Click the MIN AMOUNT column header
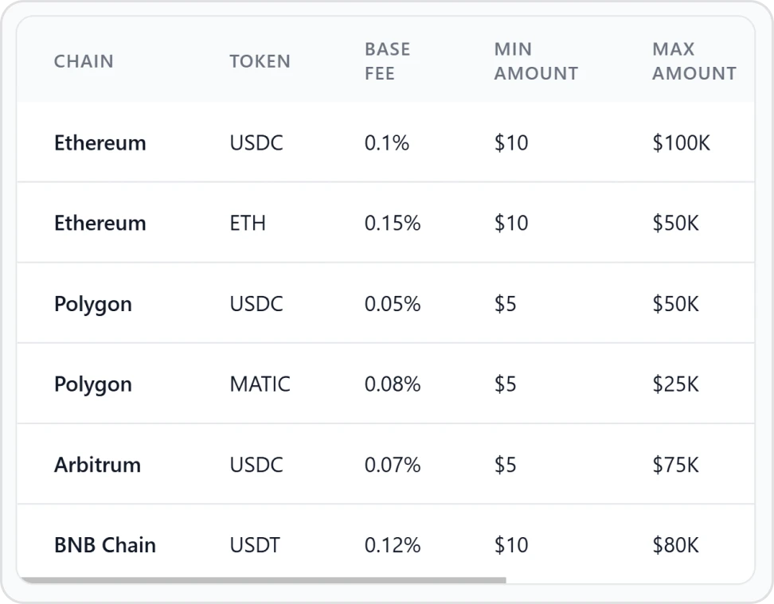Screen dimensions: 774x604 pyautogui.click(x=535, y=61)
